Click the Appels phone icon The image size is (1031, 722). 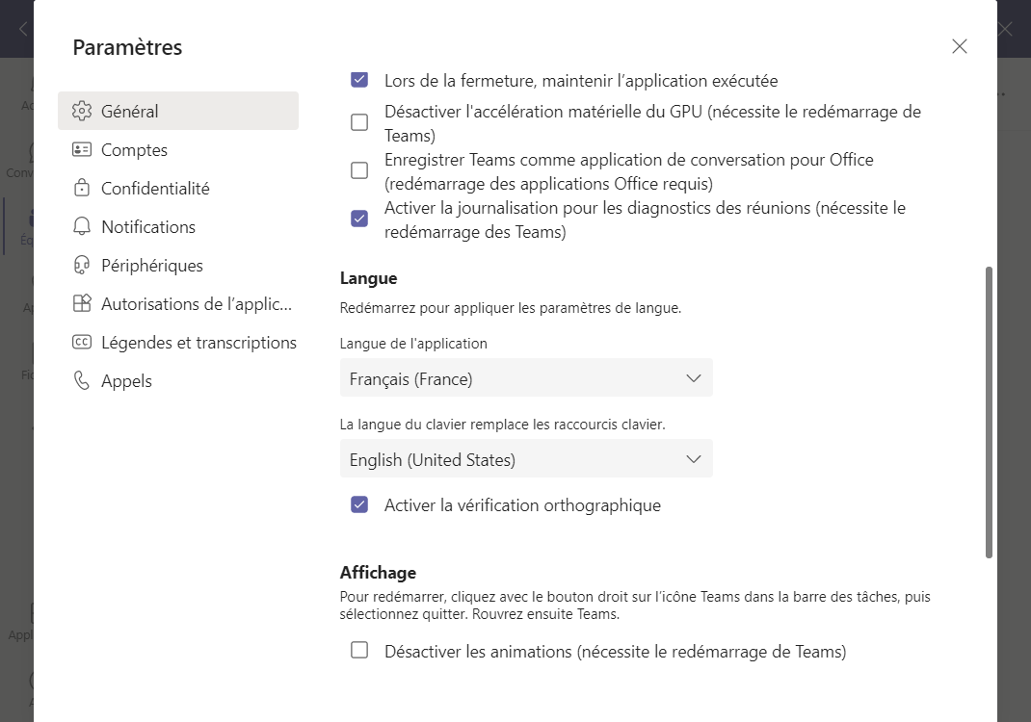(x=82, y=380)
